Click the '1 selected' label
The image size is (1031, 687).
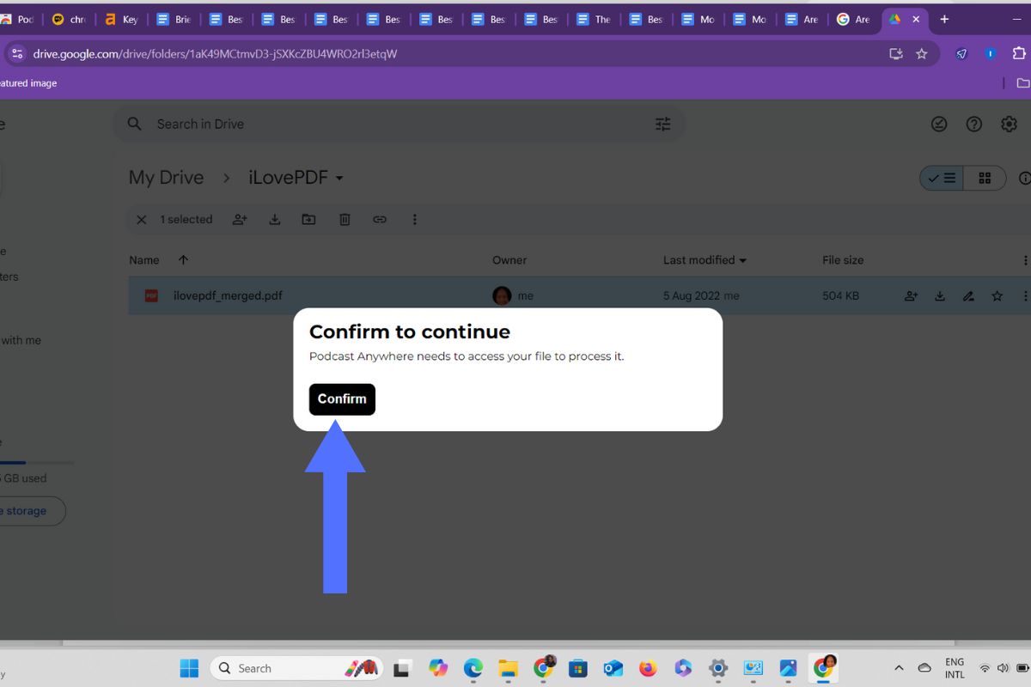point(186,220)
